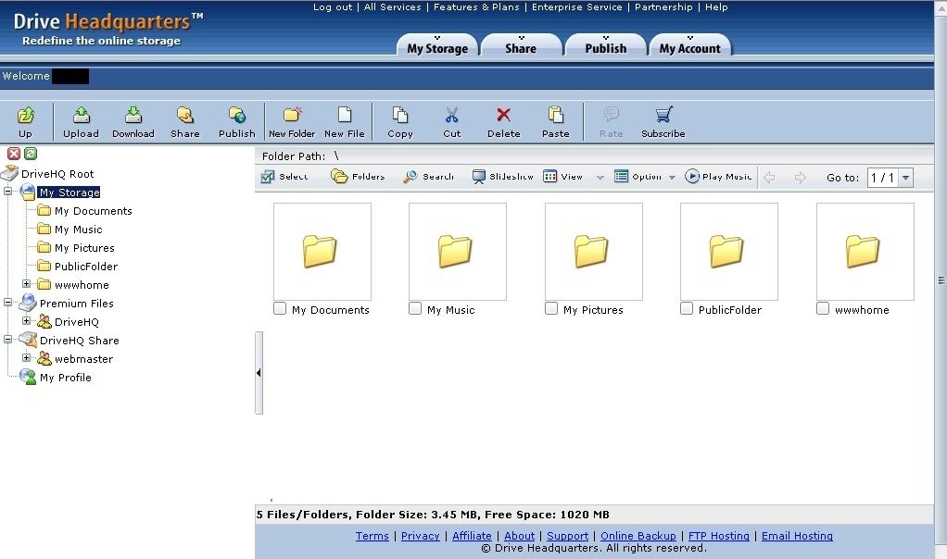This screenshot has height=559, width=947.
Task: Collapse the My Storage tree node
Action: 7,192
